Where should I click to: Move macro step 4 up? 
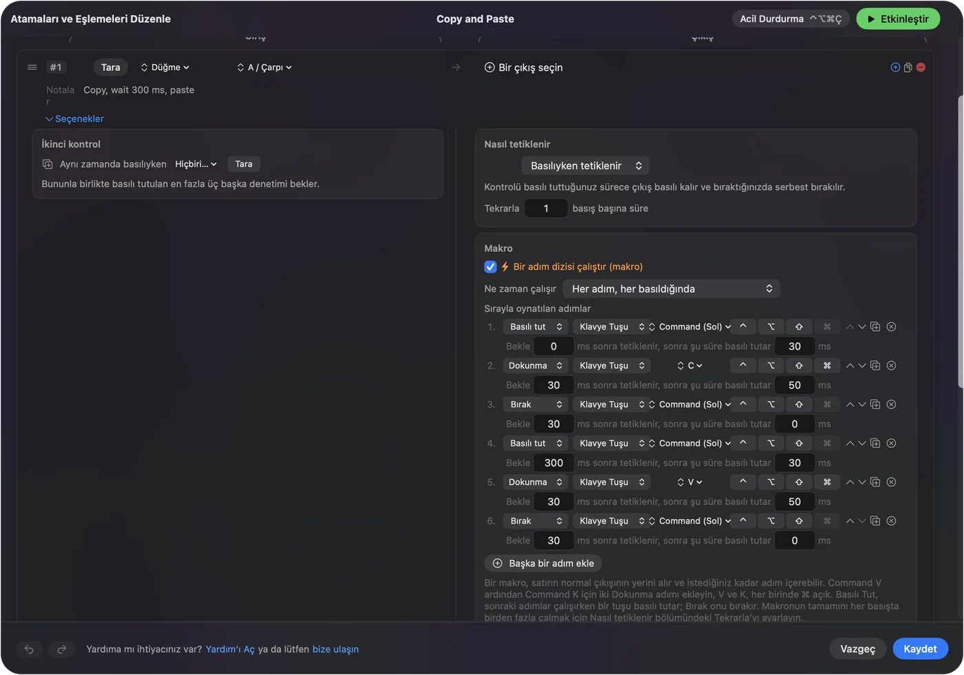[x=850, y=443]
